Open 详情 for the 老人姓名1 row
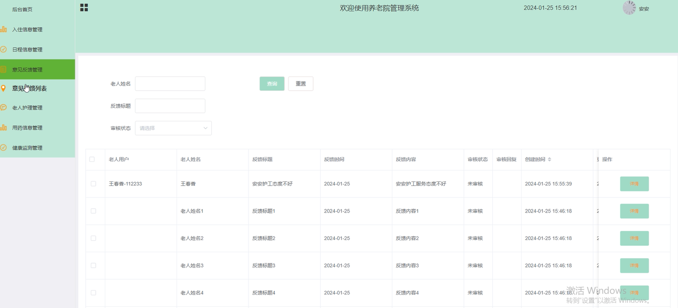 [x=634, y=211]
